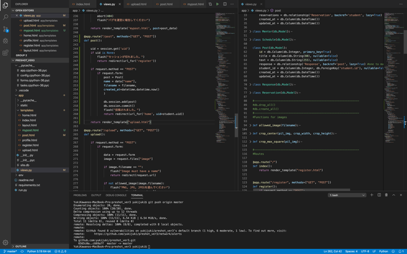Click Python 3.7.6 64-bit interpreter selector
This screenshot has width=407, height=254.
coord(39,251)
